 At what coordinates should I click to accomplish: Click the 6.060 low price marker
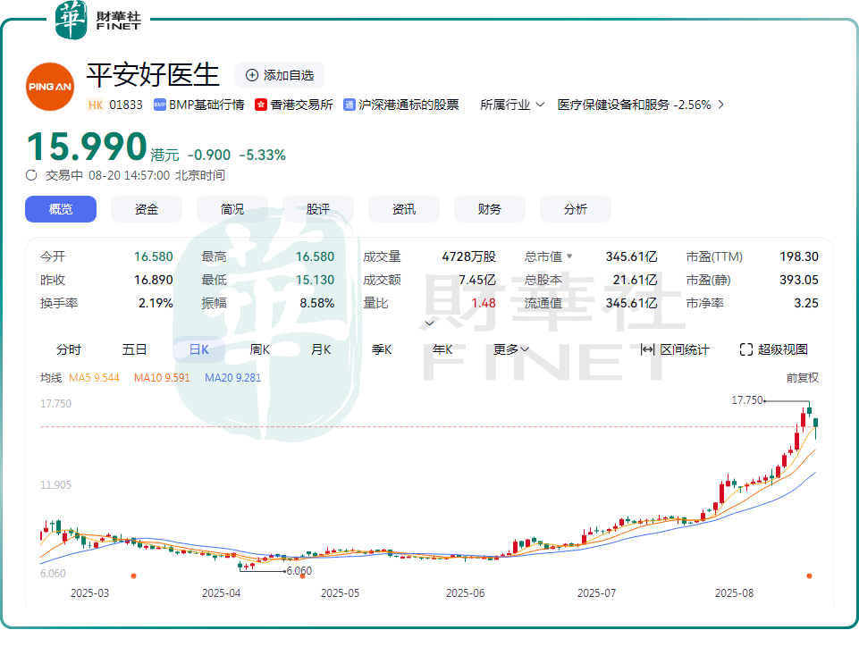(x=299, y=571)
